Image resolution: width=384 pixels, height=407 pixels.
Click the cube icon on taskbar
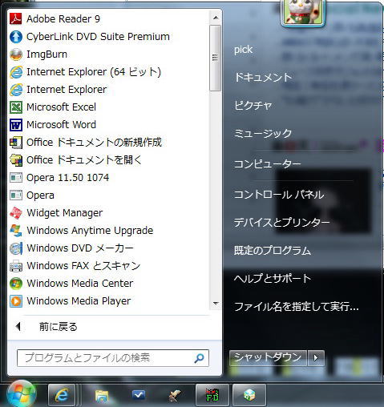[249, 395]
